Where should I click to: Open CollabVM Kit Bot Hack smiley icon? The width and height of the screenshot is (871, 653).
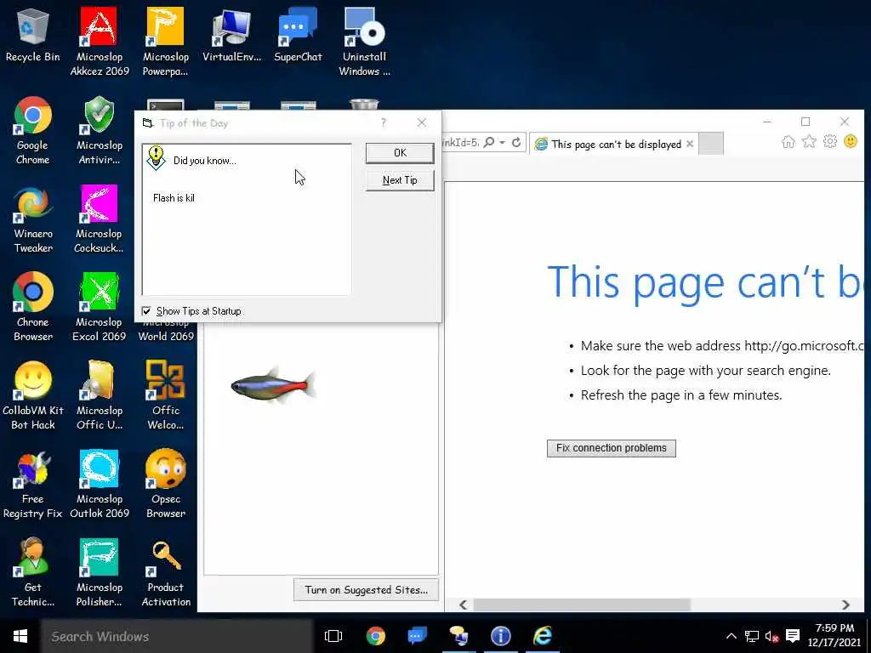point(33,395)
